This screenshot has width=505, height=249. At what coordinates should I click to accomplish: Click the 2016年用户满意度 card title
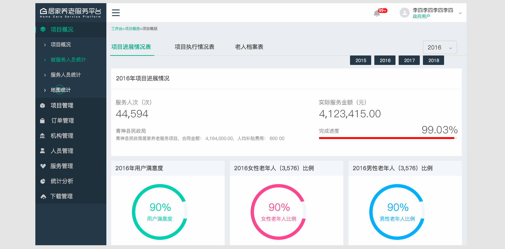coord(139,168)
